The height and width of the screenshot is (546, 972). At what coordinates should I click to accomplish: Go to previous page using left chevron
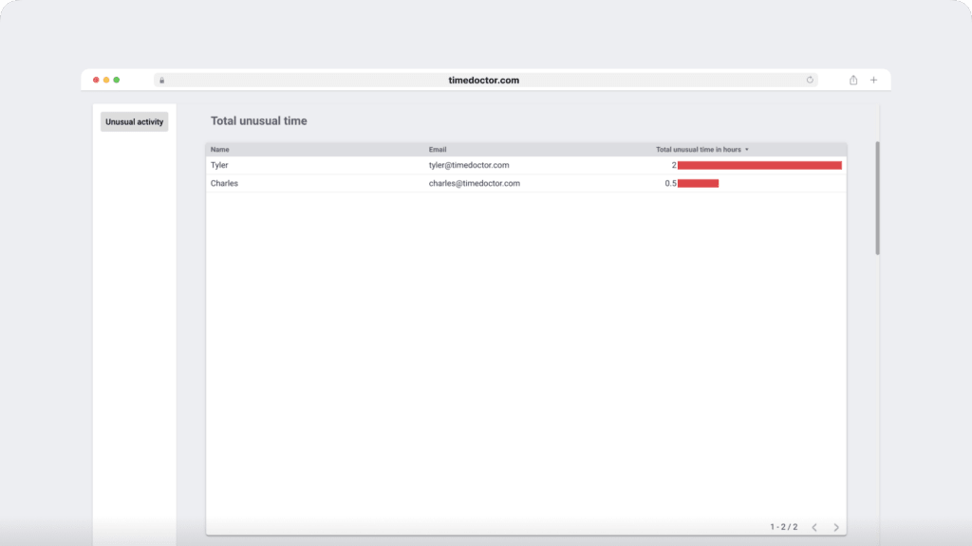(814, 527)
